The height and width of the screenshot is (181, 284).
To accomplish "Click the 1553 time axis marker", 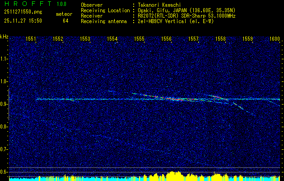I will pos(85,38).
